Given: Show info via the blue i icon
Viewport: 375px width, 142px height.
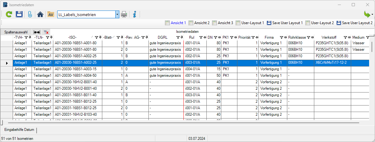Looking at the screenshot, I should click(x=134, y=14).
